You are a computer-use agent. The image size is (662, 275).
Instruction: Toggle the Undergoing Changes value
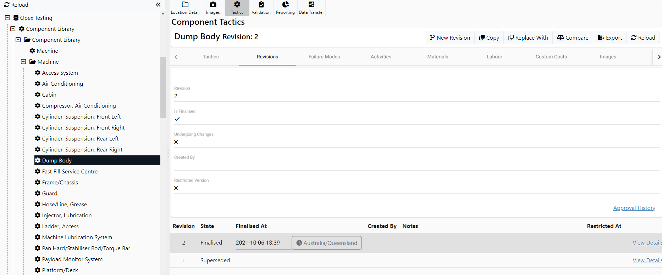pyautogui.click(x=176, y=142)
